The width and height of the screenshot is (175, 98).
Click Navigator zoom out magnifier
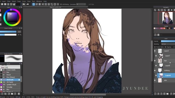[165, 10]
